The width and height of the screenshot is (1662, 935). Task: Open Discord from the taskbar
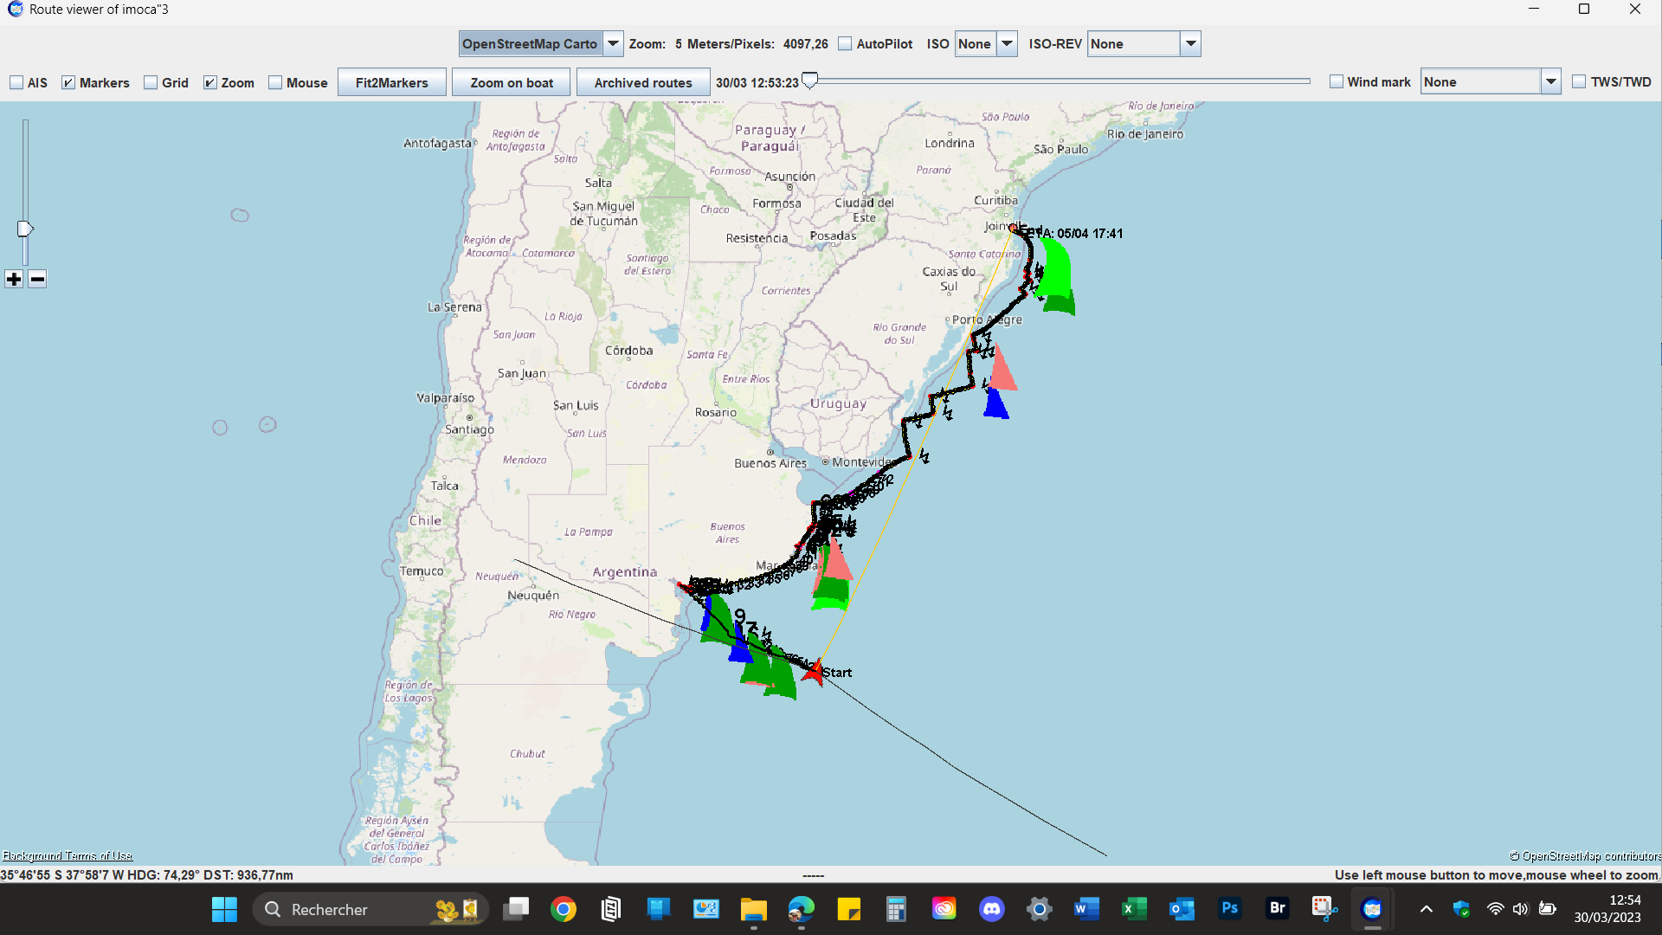pos(991,909)
